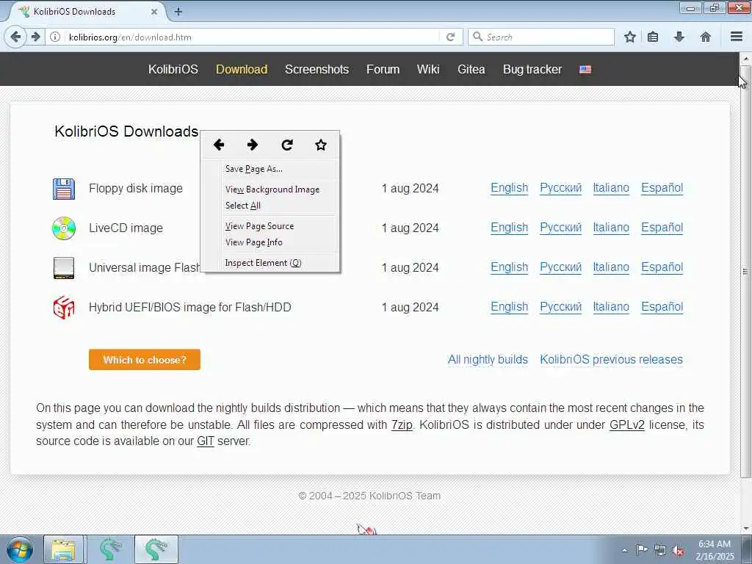Viewport: 752px width, 564px height.
Task: Click the Hybrid UEFI/BIOS red icon
Action: (64, 308)
